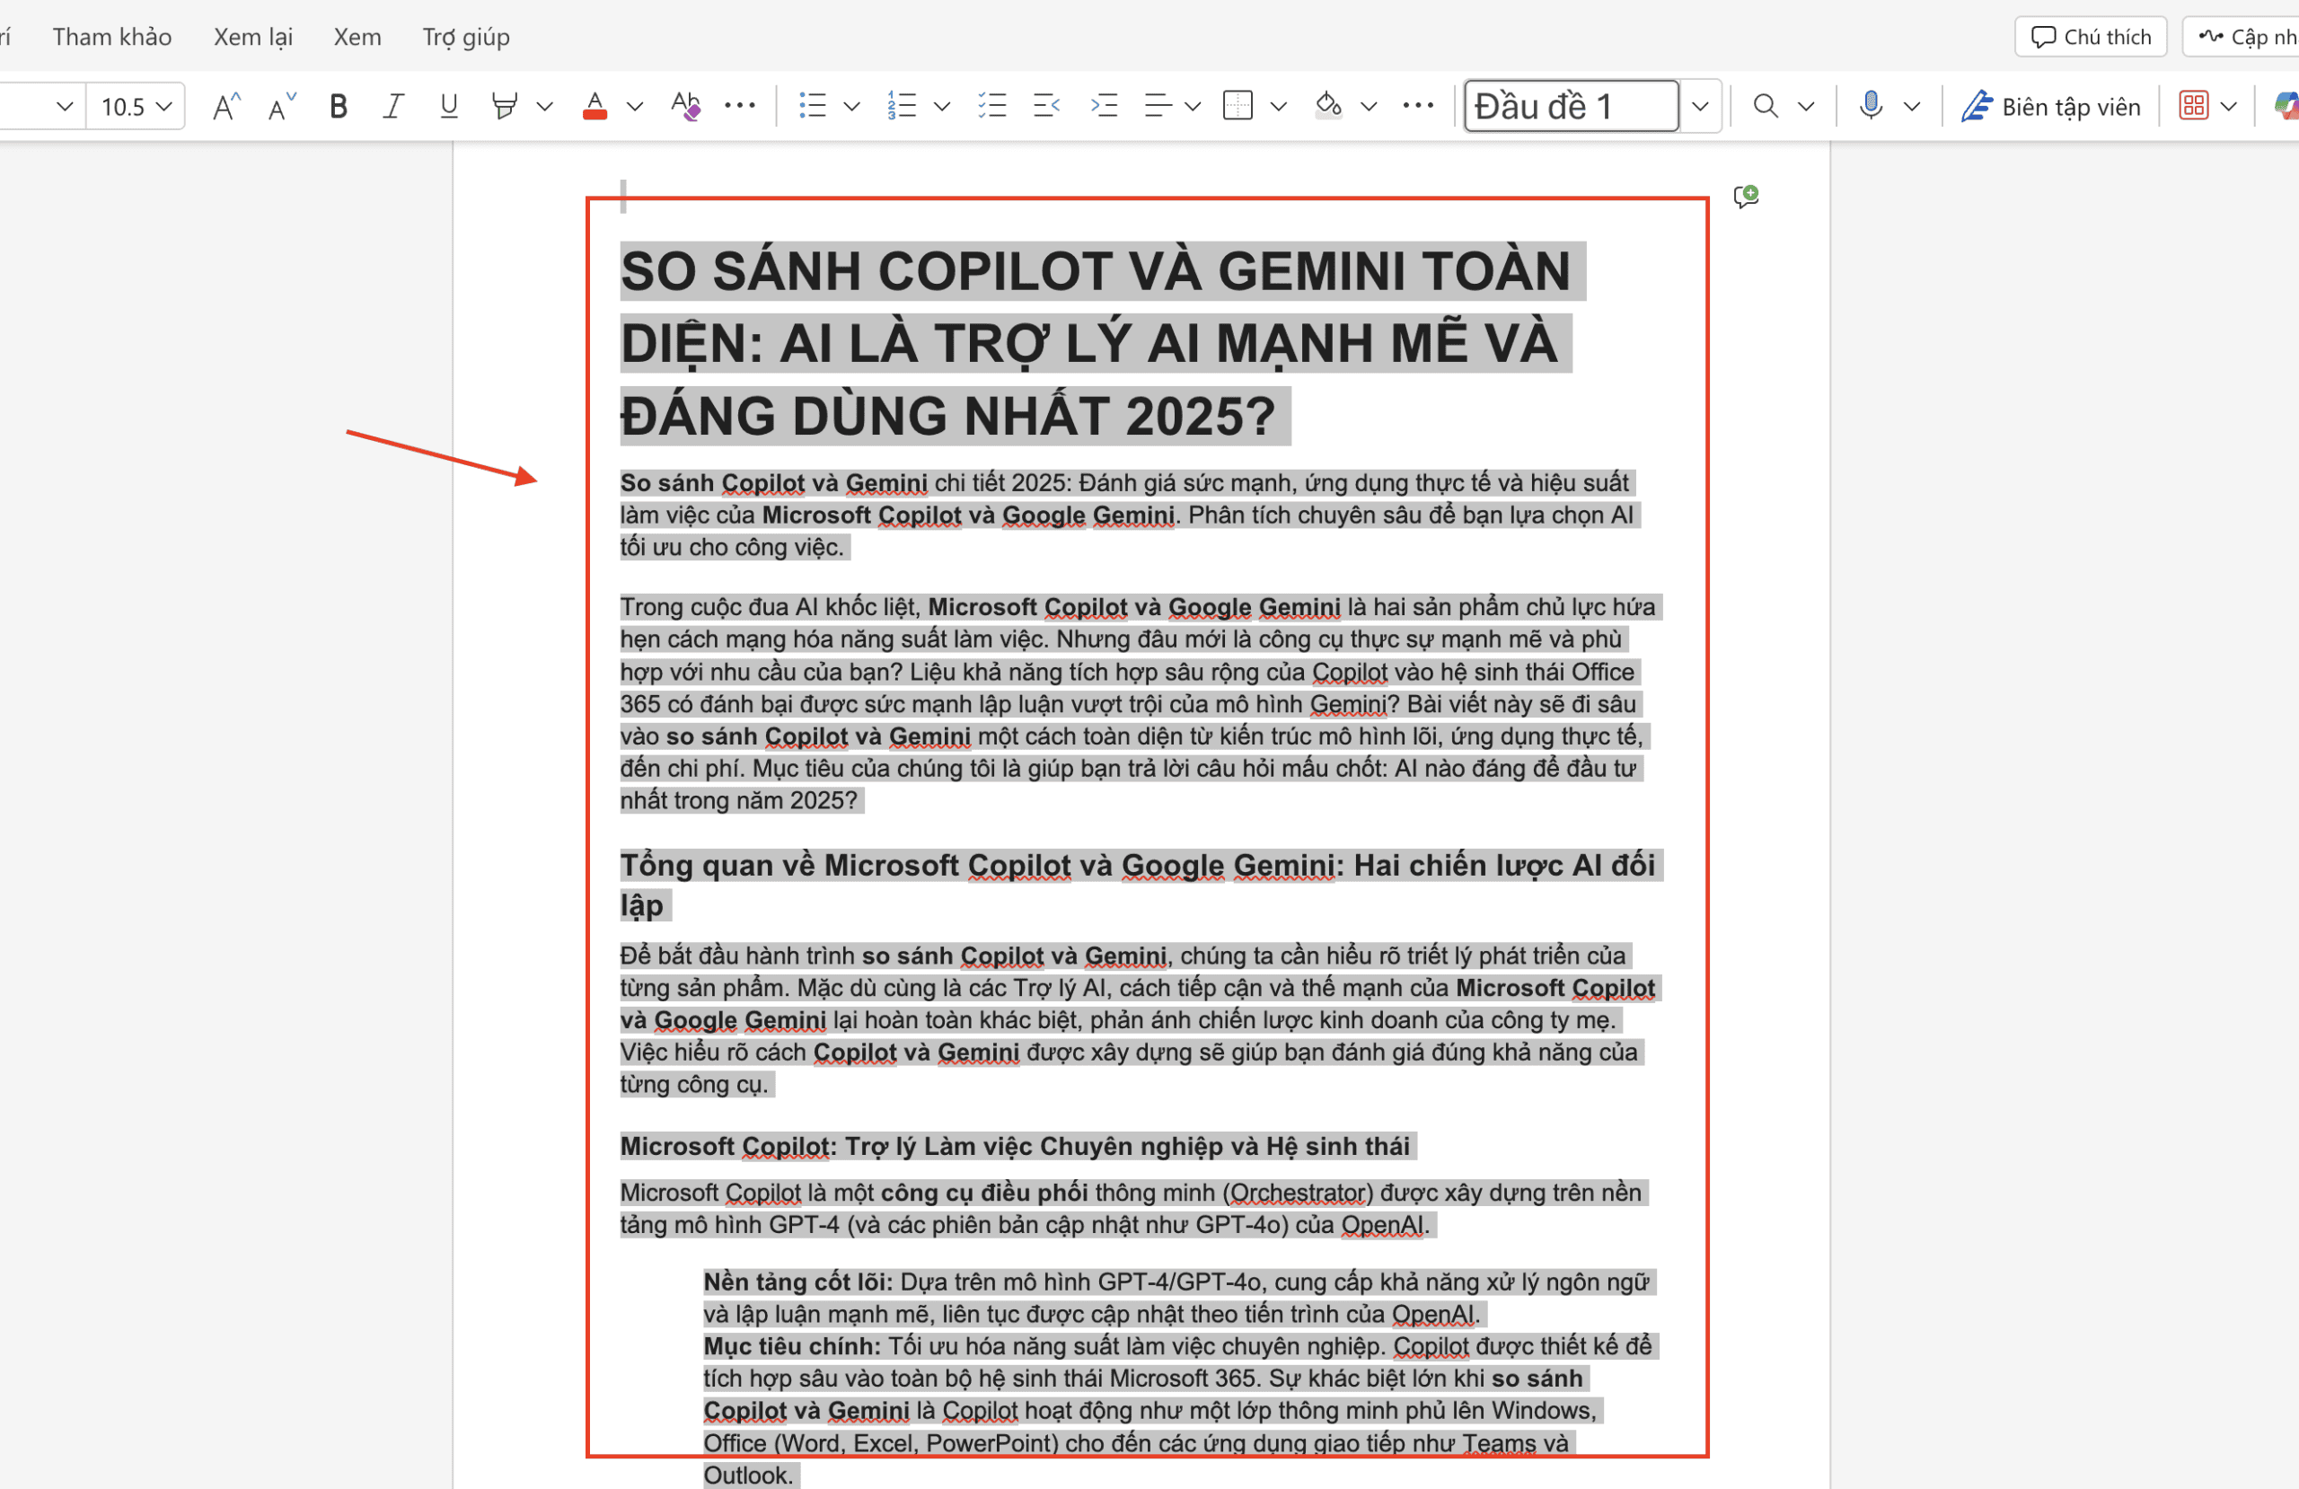The height and width of the screenshot is (1489, 2299).
Task: Click the Increase Indent icon
Action: (1104, 105)
